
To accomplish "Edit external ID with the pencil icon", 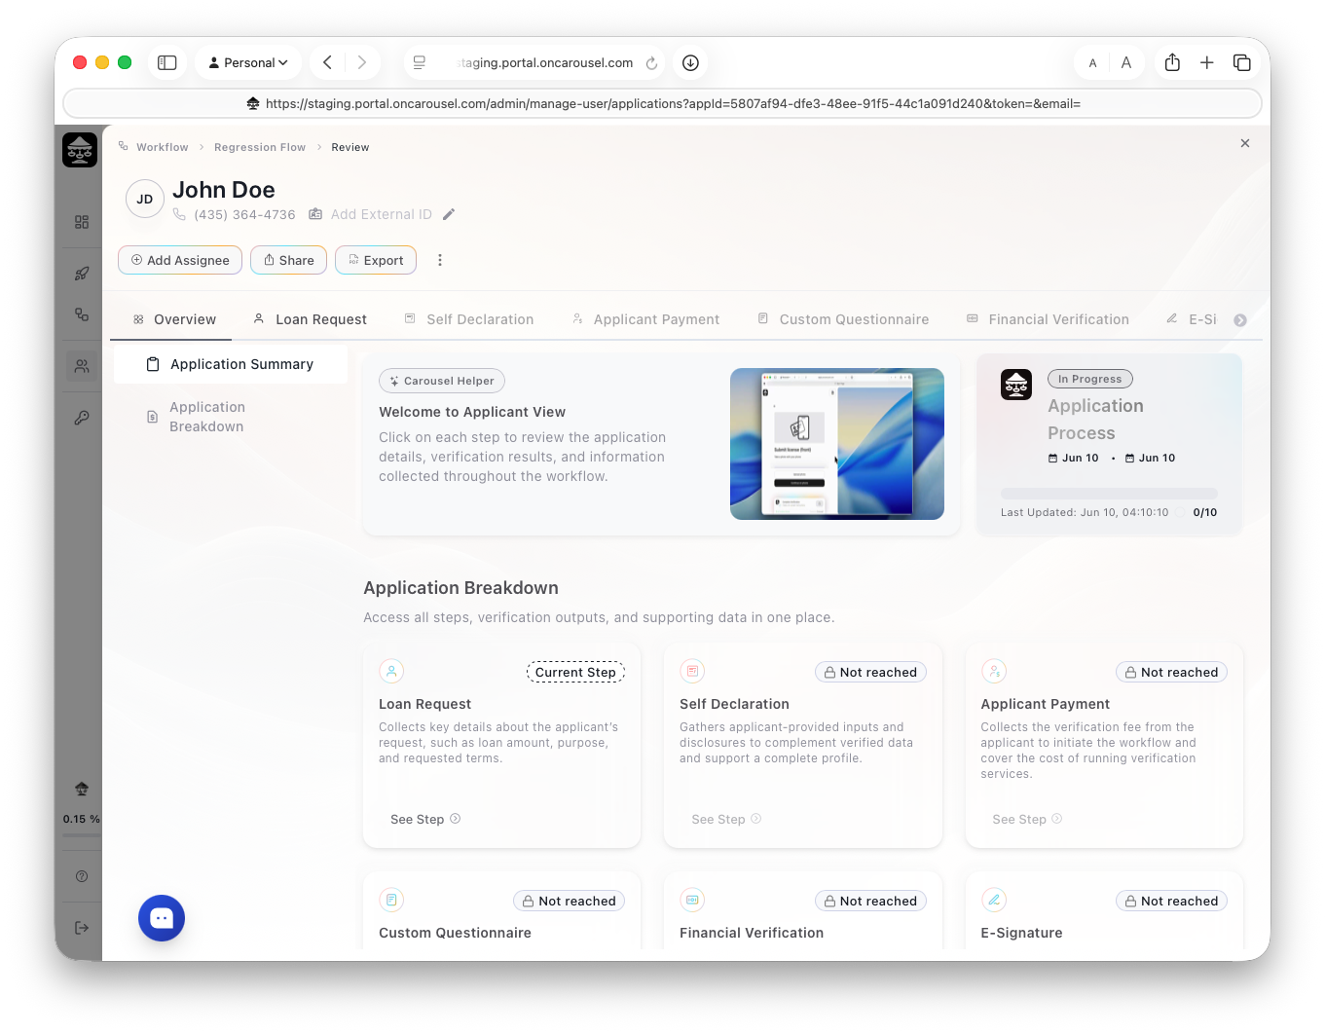I will coord(449,214).
